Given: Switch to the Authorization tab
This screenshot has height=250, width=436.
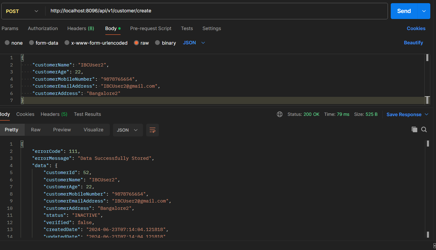Looking at the screenshot, I should coord(43,28).
